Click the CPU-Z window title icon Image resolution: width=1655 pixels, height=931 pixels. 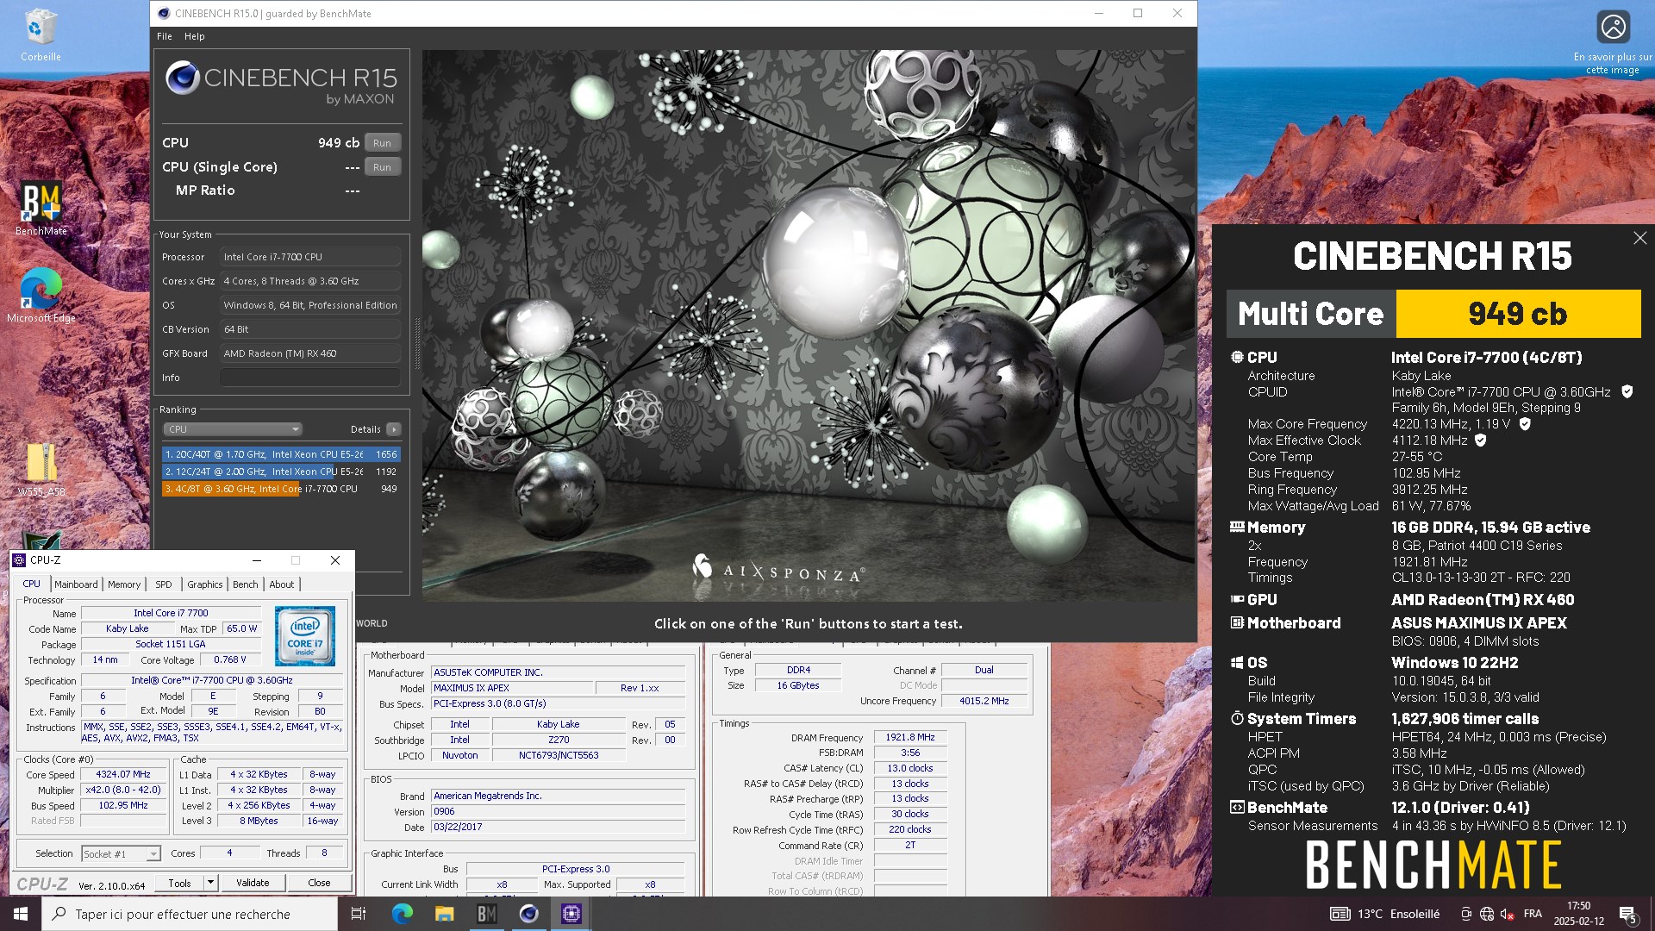(19, 560)
